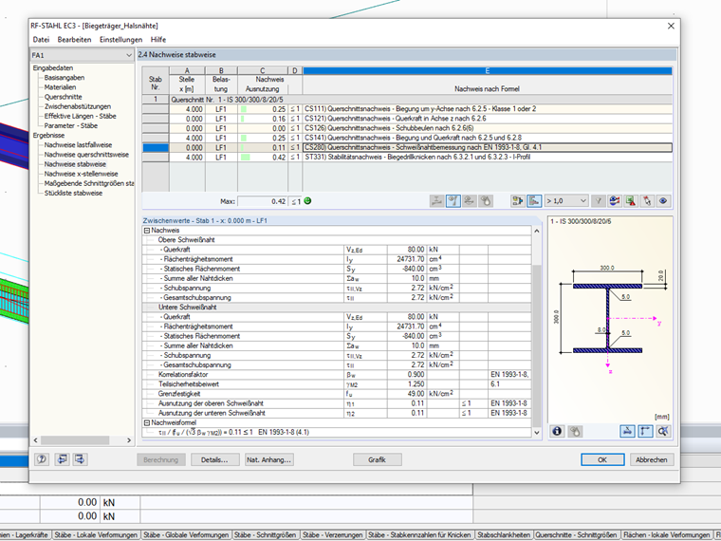Click the pick member cursor icon
The height and width of the screenshot is (541, 721).
coord(647,201)
